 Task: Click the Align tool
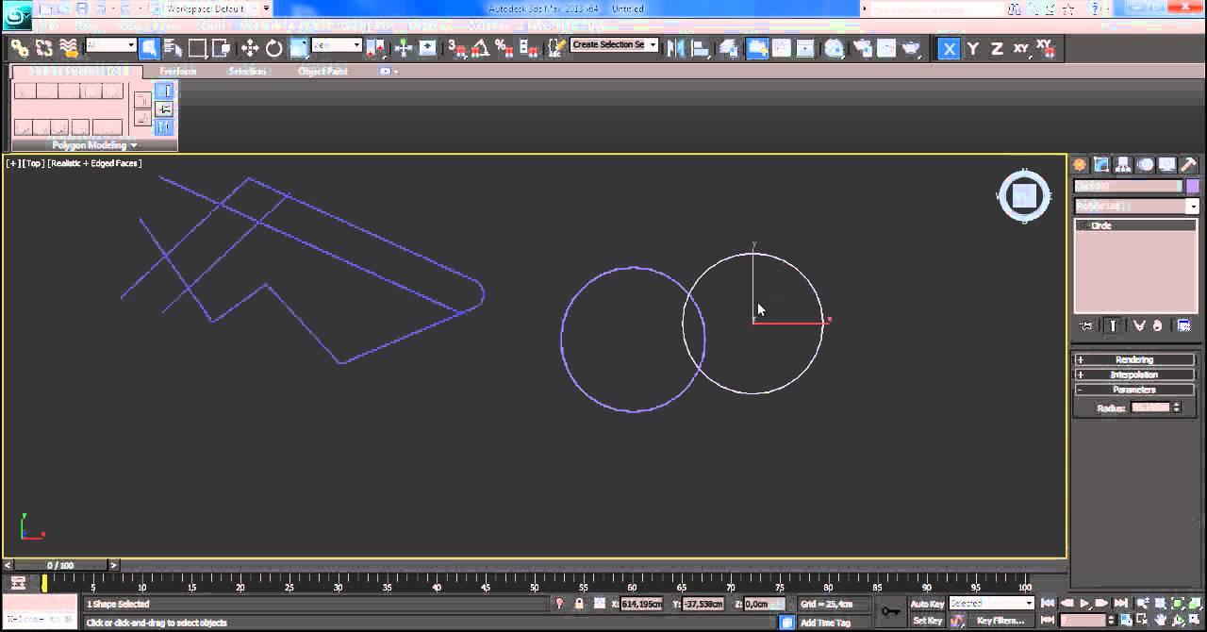coord(701,48)
